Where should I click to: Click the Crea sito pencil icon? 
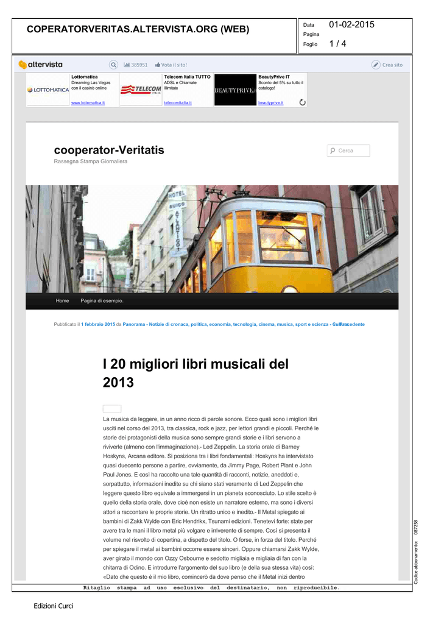[376, 65]
